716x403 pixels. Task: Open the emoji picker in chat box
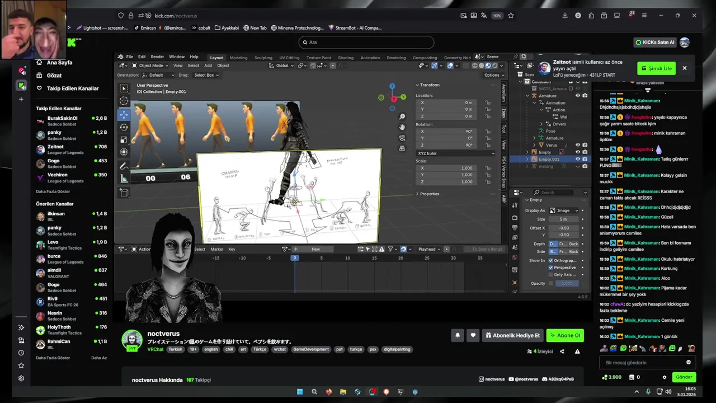point(689,362)
